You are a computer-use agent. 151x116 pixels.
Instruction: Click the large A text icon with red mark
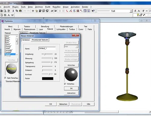click(135, 11)
